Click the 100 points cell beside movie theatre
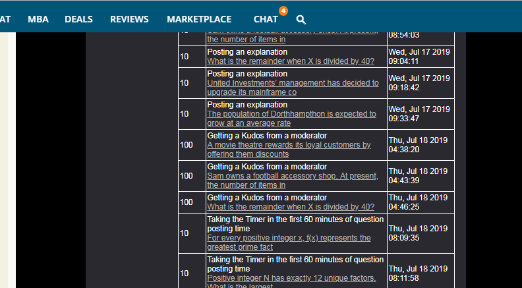 (187, 144)
